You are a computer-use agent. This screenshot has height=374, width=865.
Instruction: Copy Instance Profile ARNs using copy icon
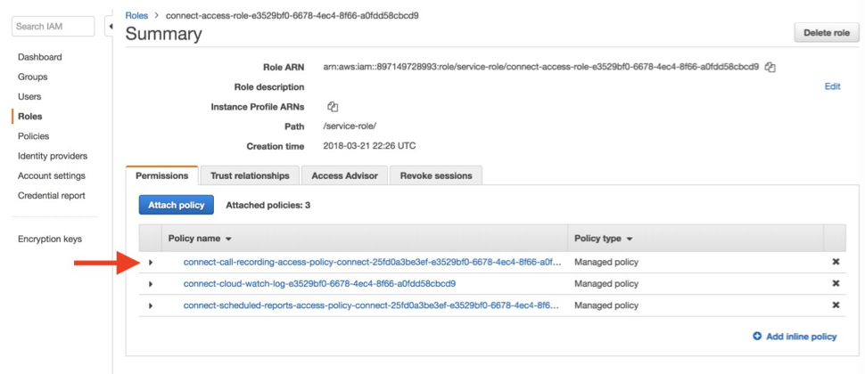333,107
